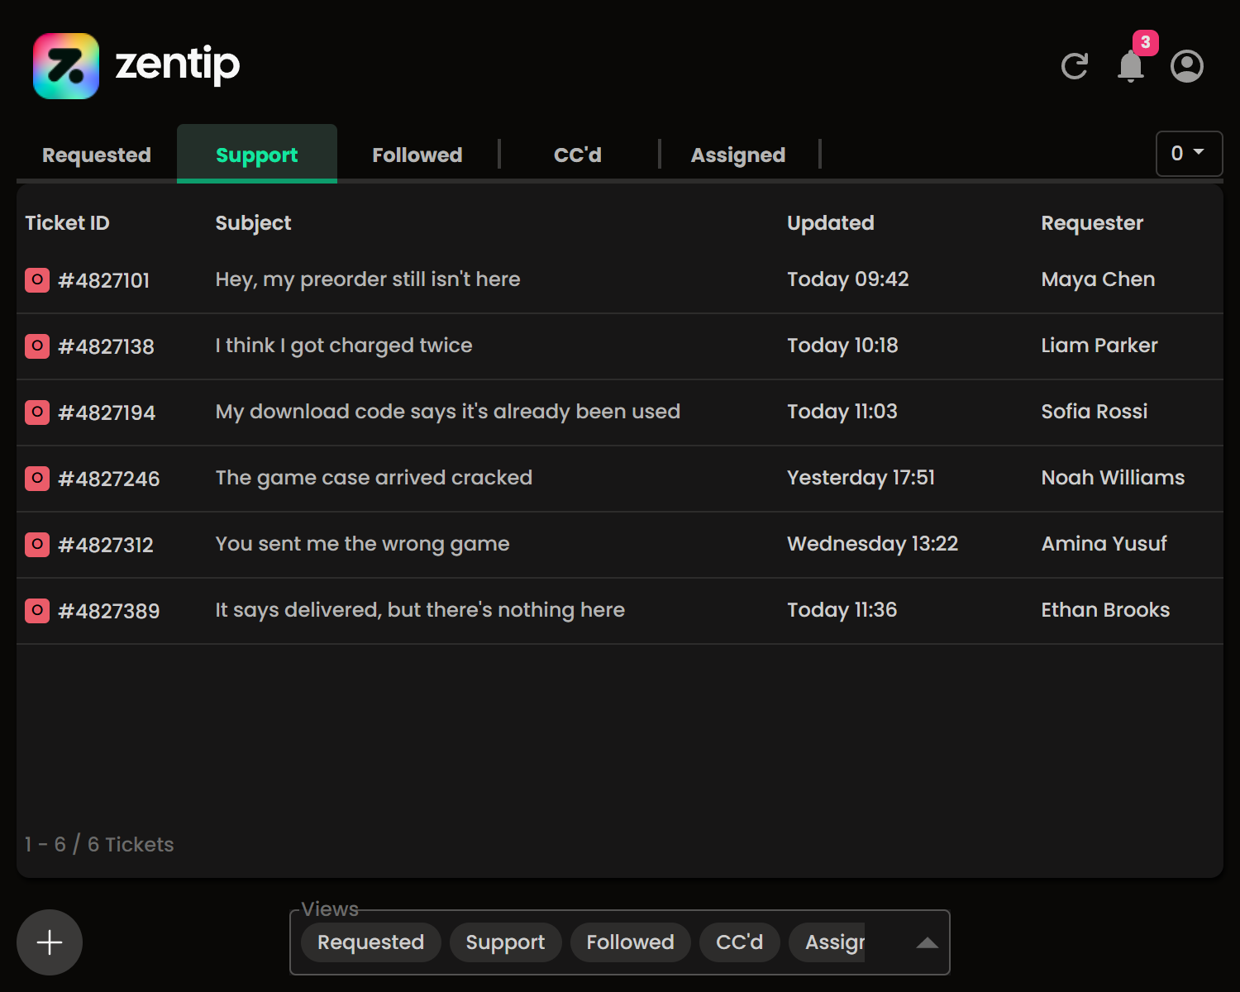Viewport: 1240px width, 992px height.
Task: Select the Followed view chip
Action: pos(631,942)
